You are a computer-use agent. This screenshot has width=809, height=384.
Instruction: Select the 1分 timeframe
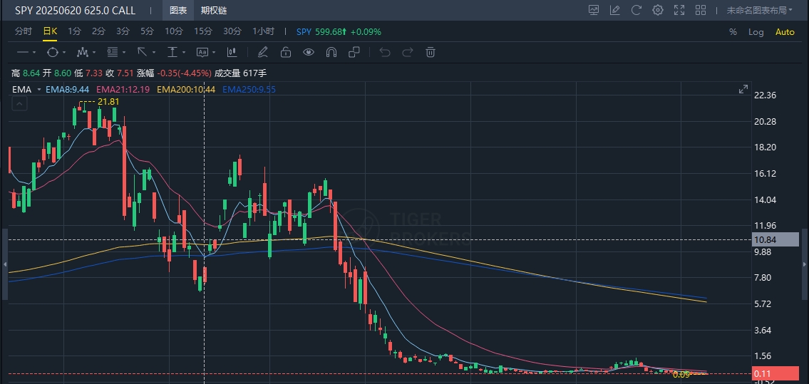(x=74, y=31)
